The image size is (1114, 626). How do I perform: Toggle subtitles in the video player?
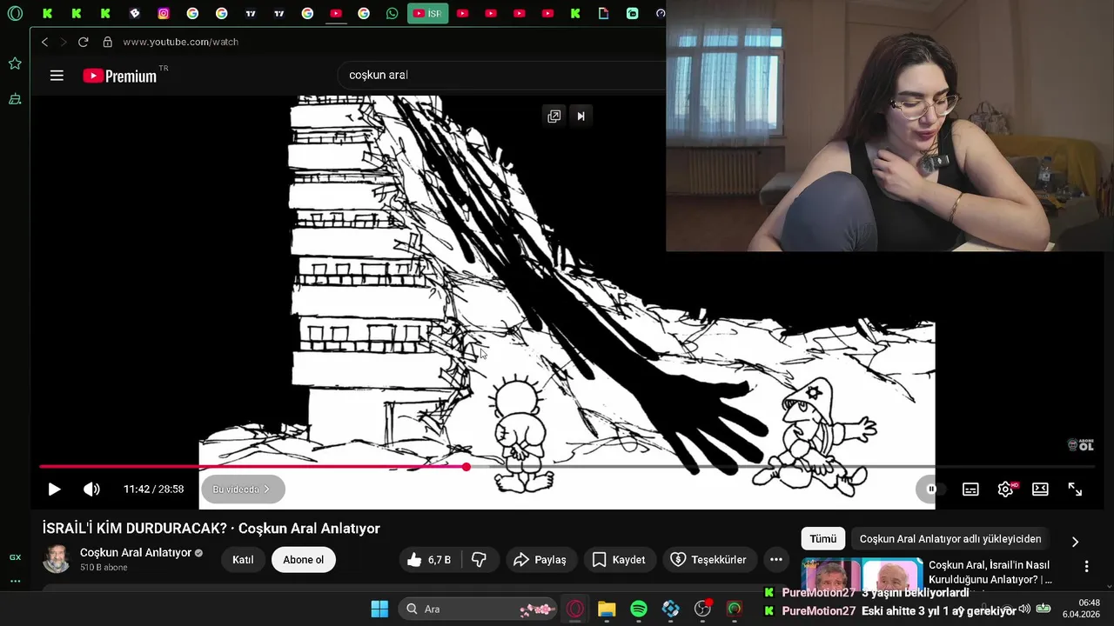click(970, 489)
